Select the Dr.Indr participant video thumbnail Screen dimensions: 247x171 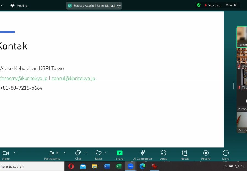tap(242, 122)
